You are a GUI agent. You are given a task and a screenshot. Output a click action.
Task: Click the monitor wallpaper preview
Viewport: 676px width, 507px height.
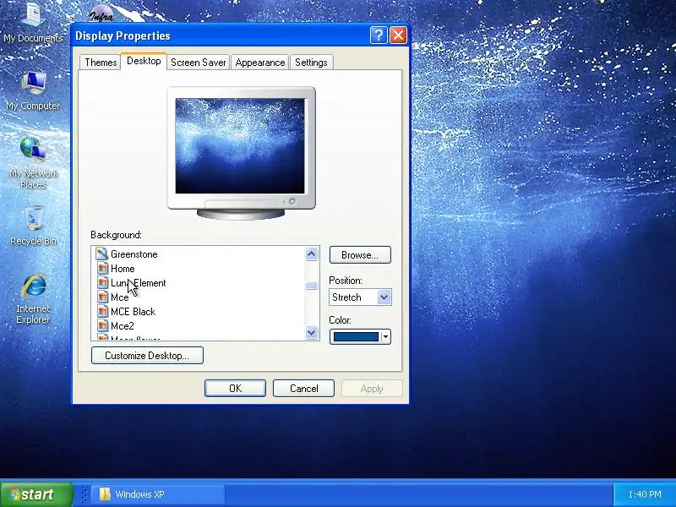point(240,145)
